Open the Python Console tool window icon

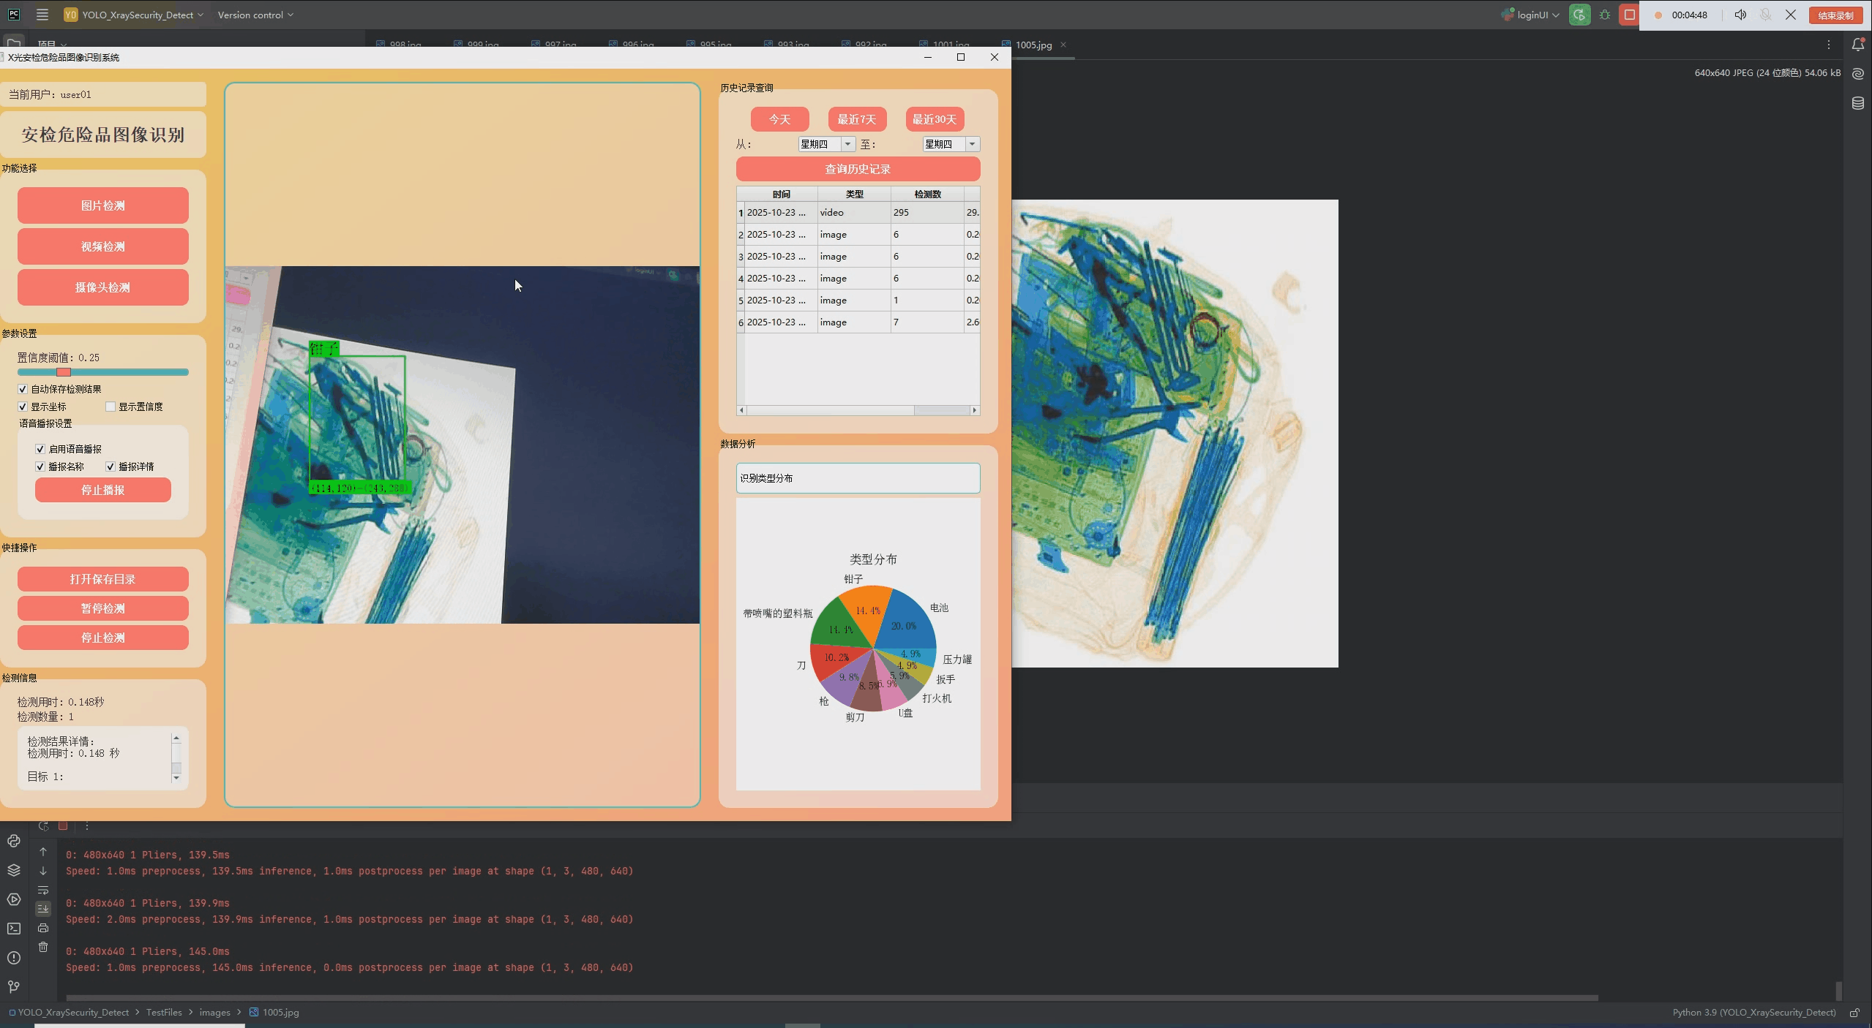click(13, 841)
